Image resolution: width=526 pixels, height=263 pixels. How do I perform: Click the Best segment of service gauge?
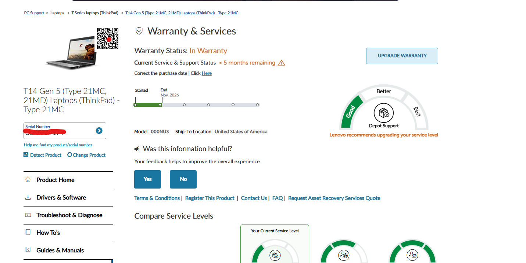tap(417, 111)
